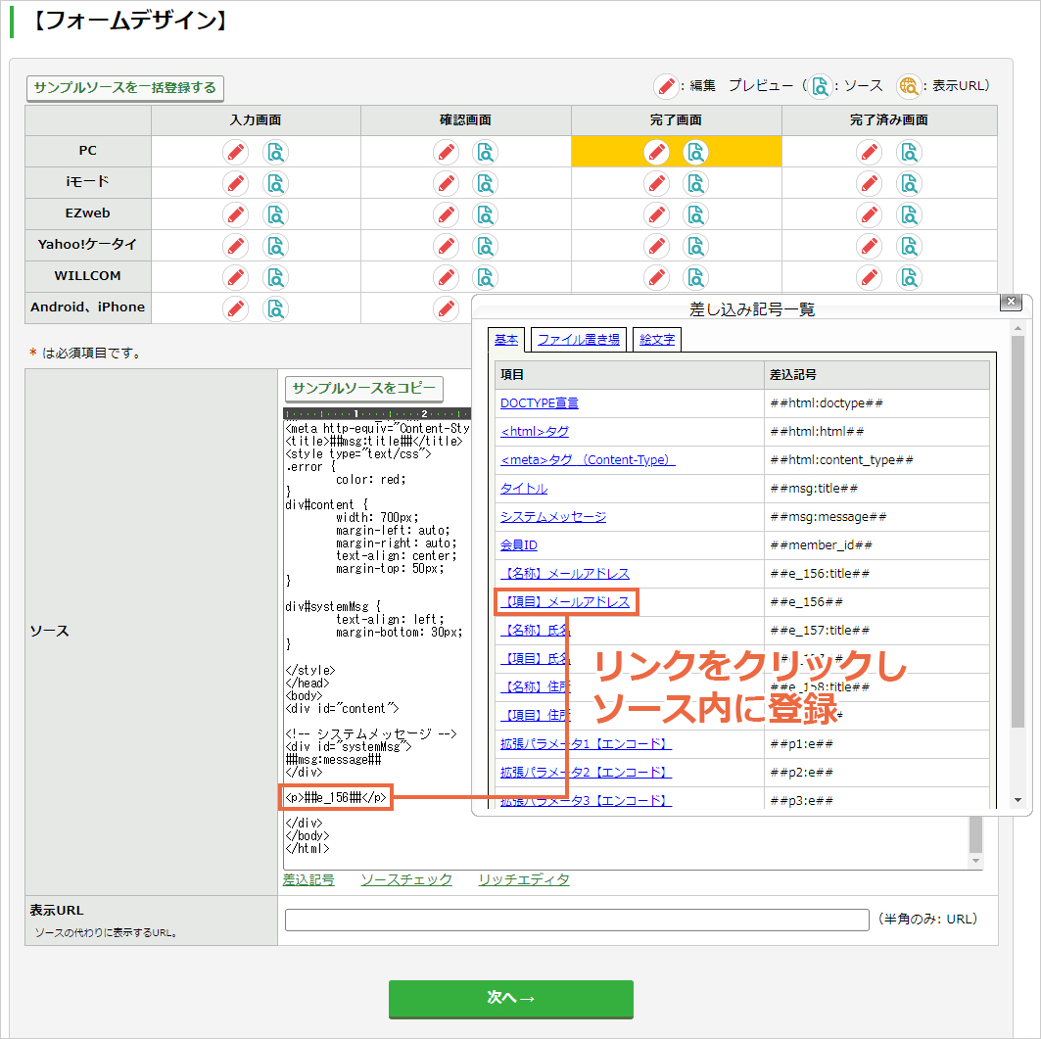Image resolution: width=1041 pixels, height=1039 pixels.
Task: Insert 拡張パラメータ2【エンコード】 link
Action: [x=586, y=773]
